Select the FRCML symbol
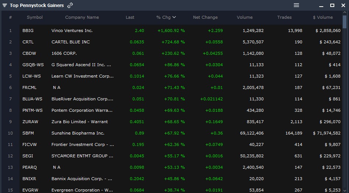 (29, 87)
